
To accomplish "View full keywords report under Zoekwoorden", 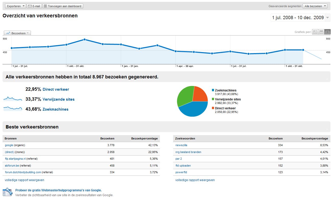I will pos(195,180).
